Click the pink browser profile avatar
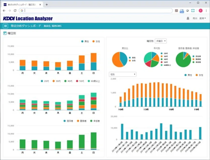The height and width of the screenshot is (160, 210). pos(200,11)
